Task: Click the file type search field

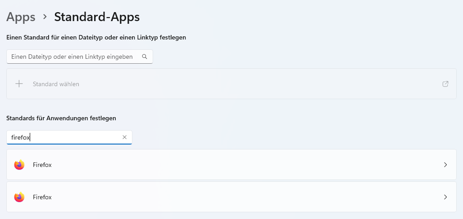Action: [79, 57]
